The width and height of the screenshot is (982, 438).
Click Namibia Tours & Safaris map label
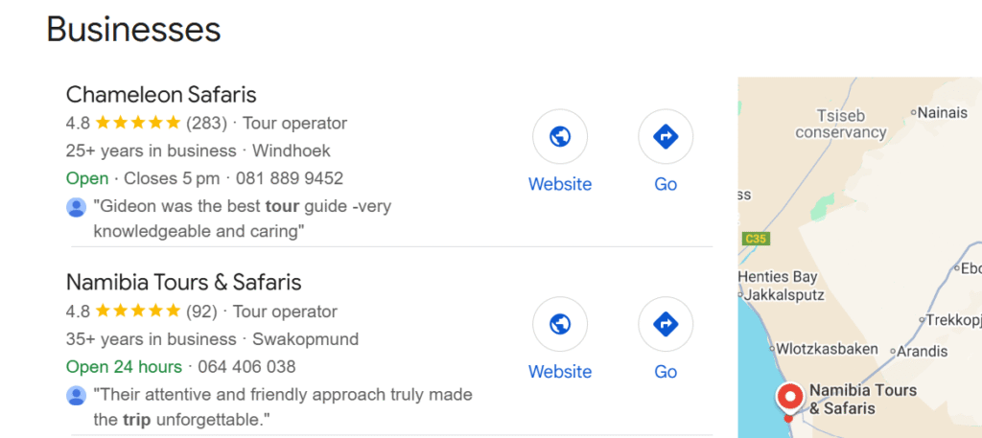863,400
